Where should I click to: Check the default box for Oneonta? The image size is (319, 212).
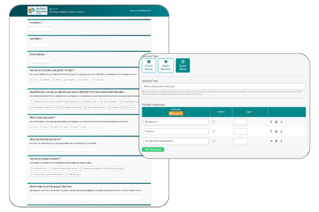coord(213,131)
